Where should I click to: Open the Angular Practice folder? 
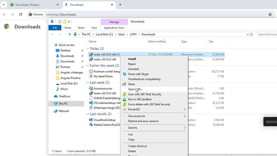click(70, 78)
